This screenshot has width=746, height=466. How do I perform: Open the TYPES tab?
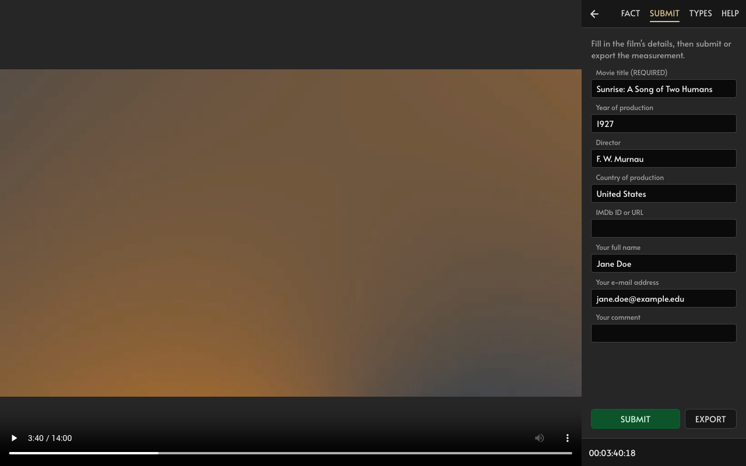[x=700, y=13]
